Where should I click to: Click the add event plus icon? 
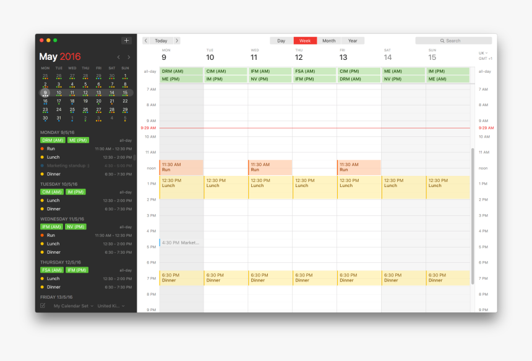126,39
